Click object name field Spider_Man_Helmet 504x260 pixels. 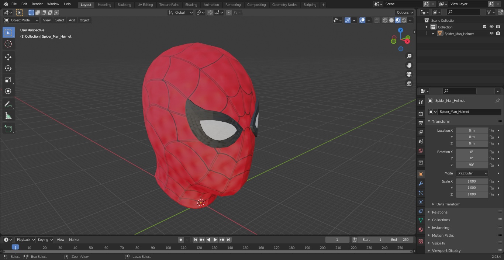point(469,112)
